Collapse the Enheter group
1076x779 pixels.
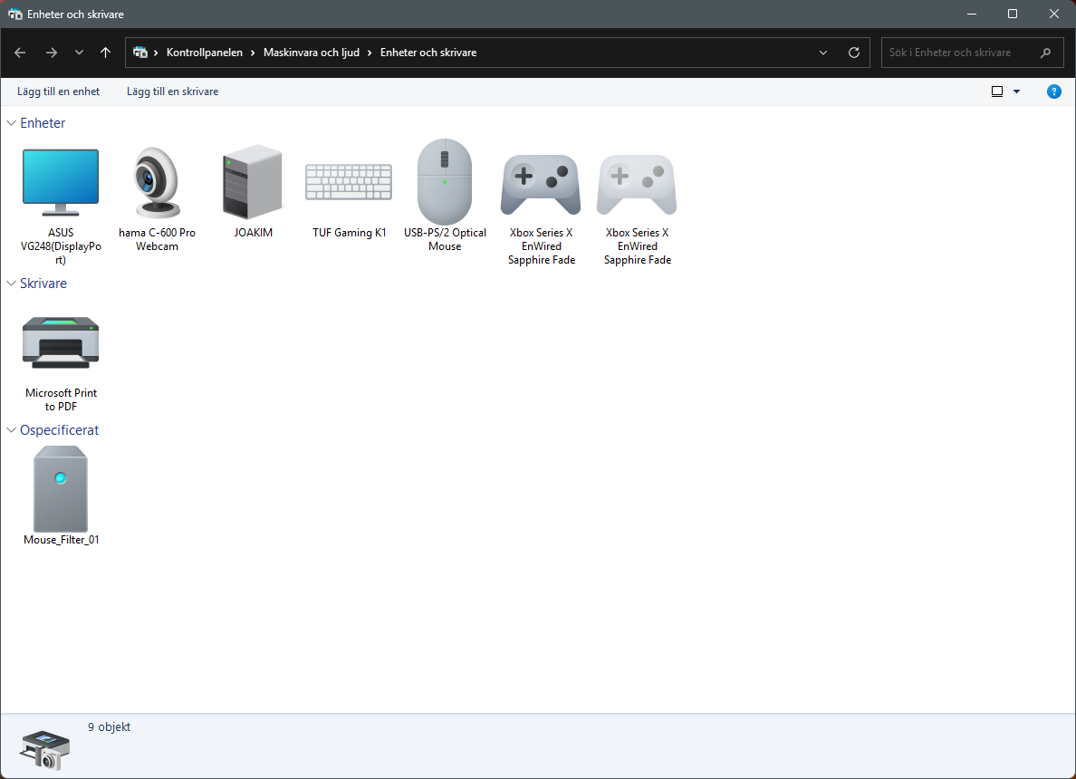11,123
